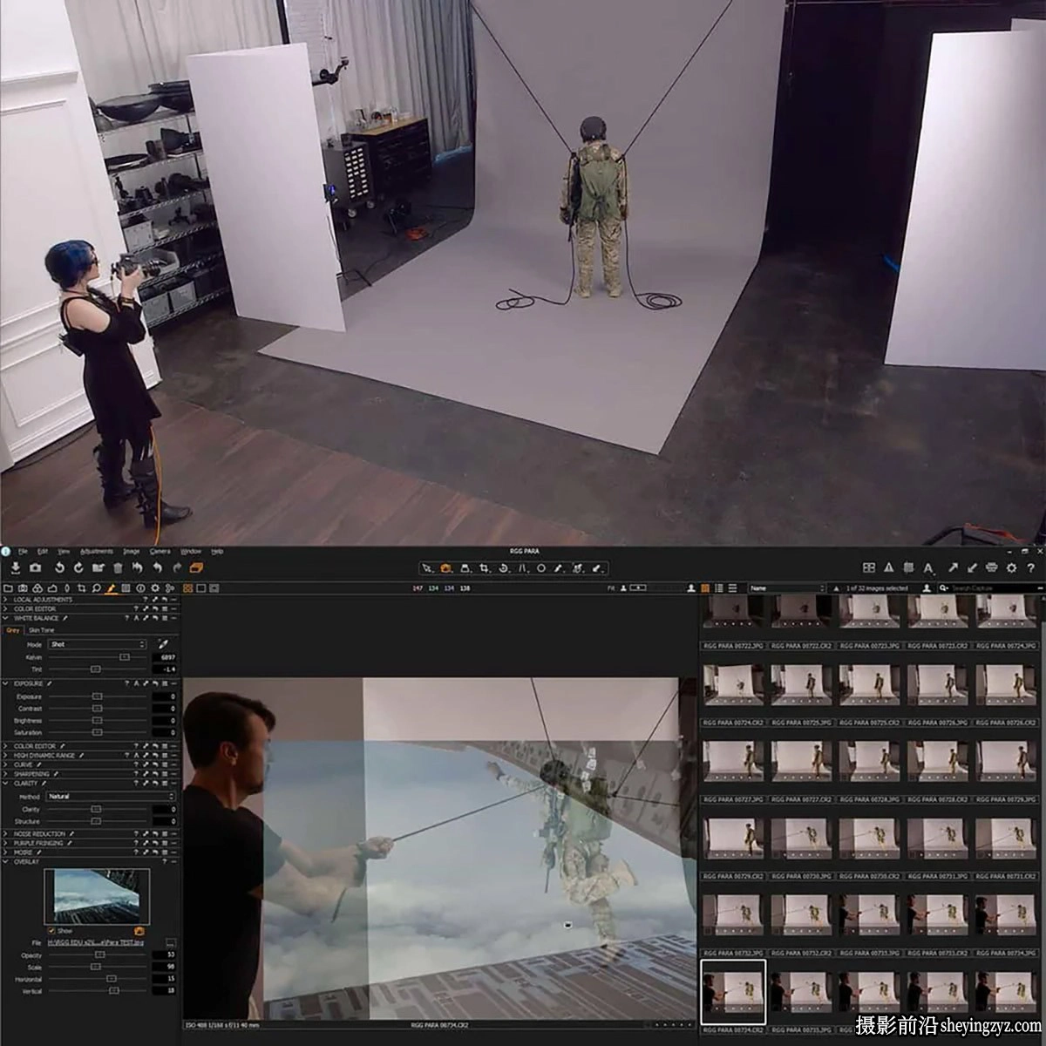
Task: Click the Import images icon
Action: (x=15, y=568)
